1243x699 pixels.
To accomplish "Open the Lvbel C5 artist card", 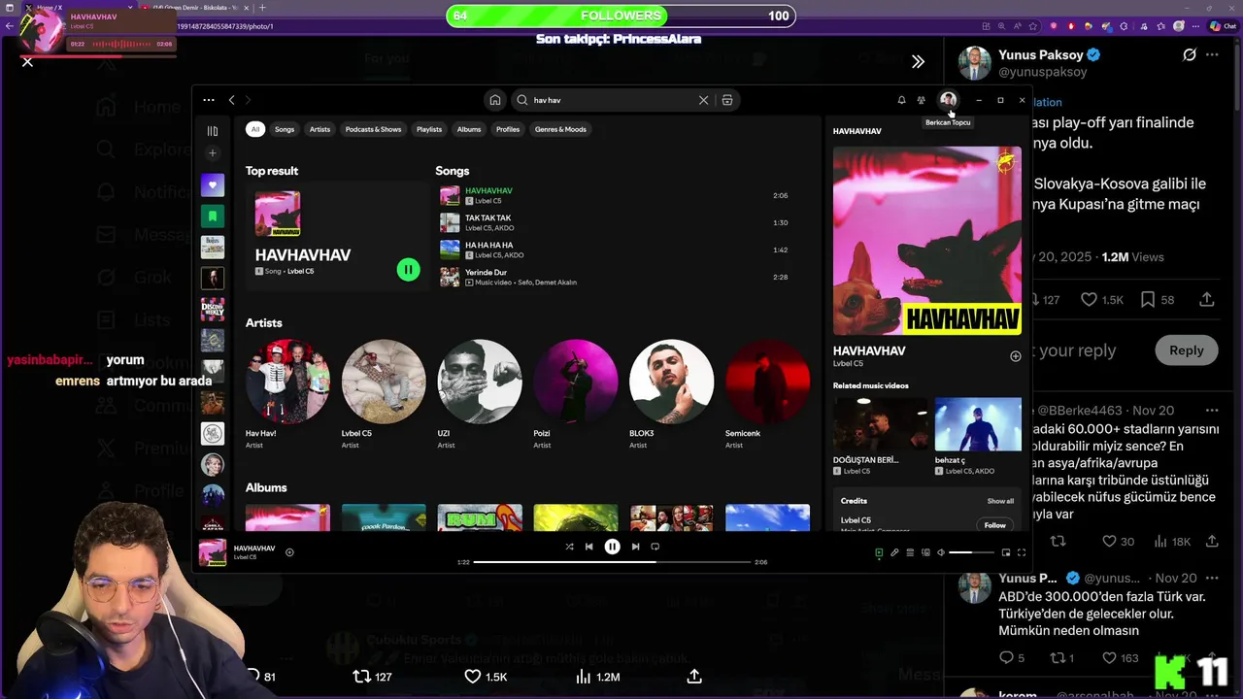I will pos(384,394).
